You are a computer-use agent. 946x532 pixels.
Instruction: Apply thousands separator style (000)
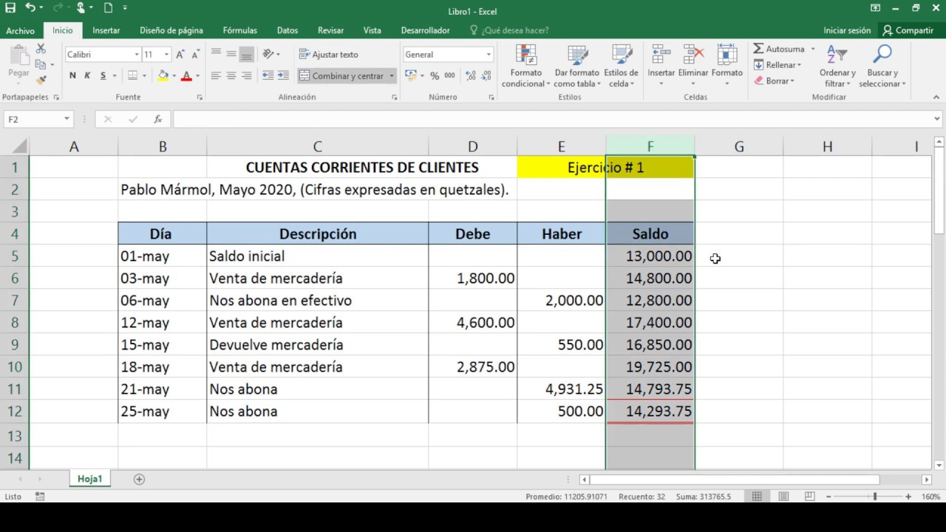click(x=449, y=75)
